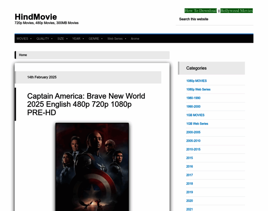Viewport: 268px width, 211px height.
Task: Open the 1080p MOVIES category
Action: coord(196,81)
